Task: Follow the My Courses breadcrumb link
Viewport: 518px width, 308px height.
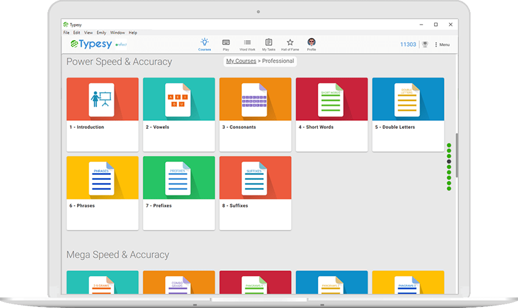Action: [x=241, y=61]
